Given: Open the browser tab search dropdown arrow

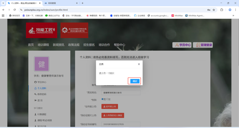Looking at the screenshot, I should tap(3, 3).
